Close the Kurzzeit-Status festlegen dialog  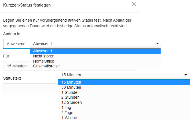click(134, 4)
